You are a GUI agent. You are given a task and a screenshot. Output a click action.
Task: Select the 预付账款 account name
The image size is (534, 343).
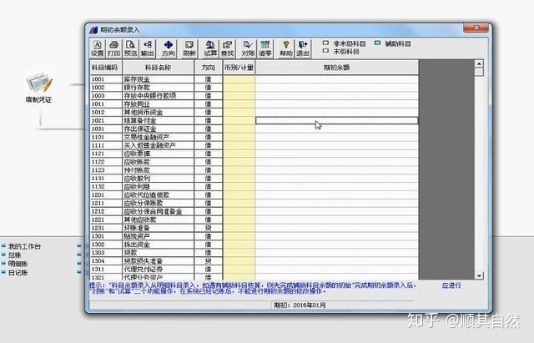coord(137,170)
